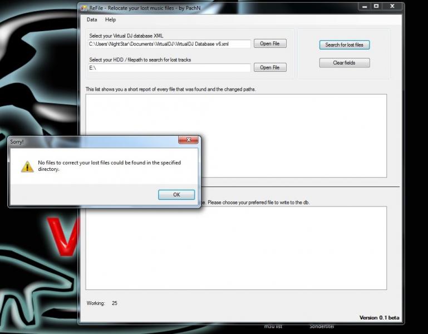428x334 pixels.
Task: Click the 'Version 0.1 beta' label
Action: (x=379, y=318)
